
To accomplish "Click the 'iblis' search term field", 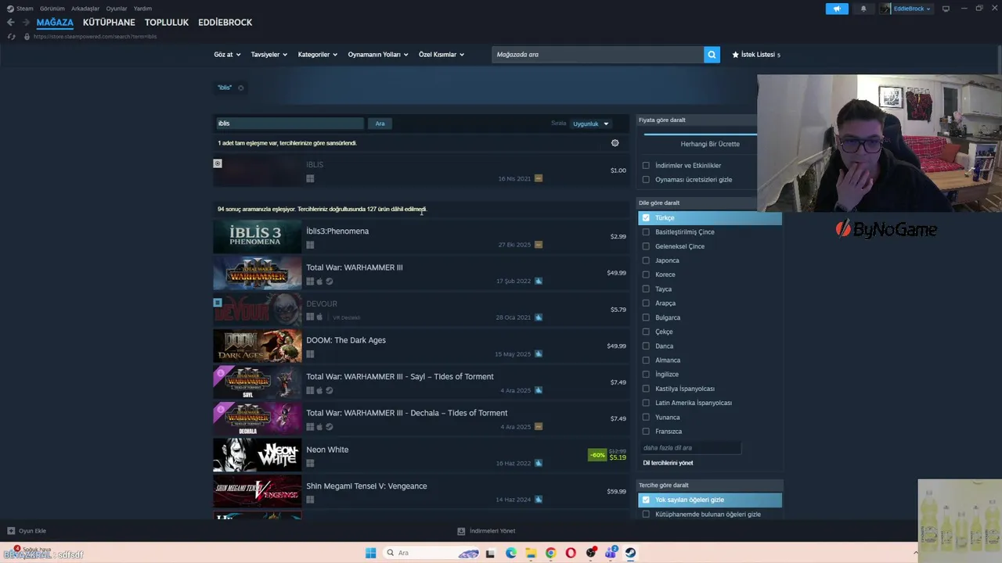I will 290,124.
